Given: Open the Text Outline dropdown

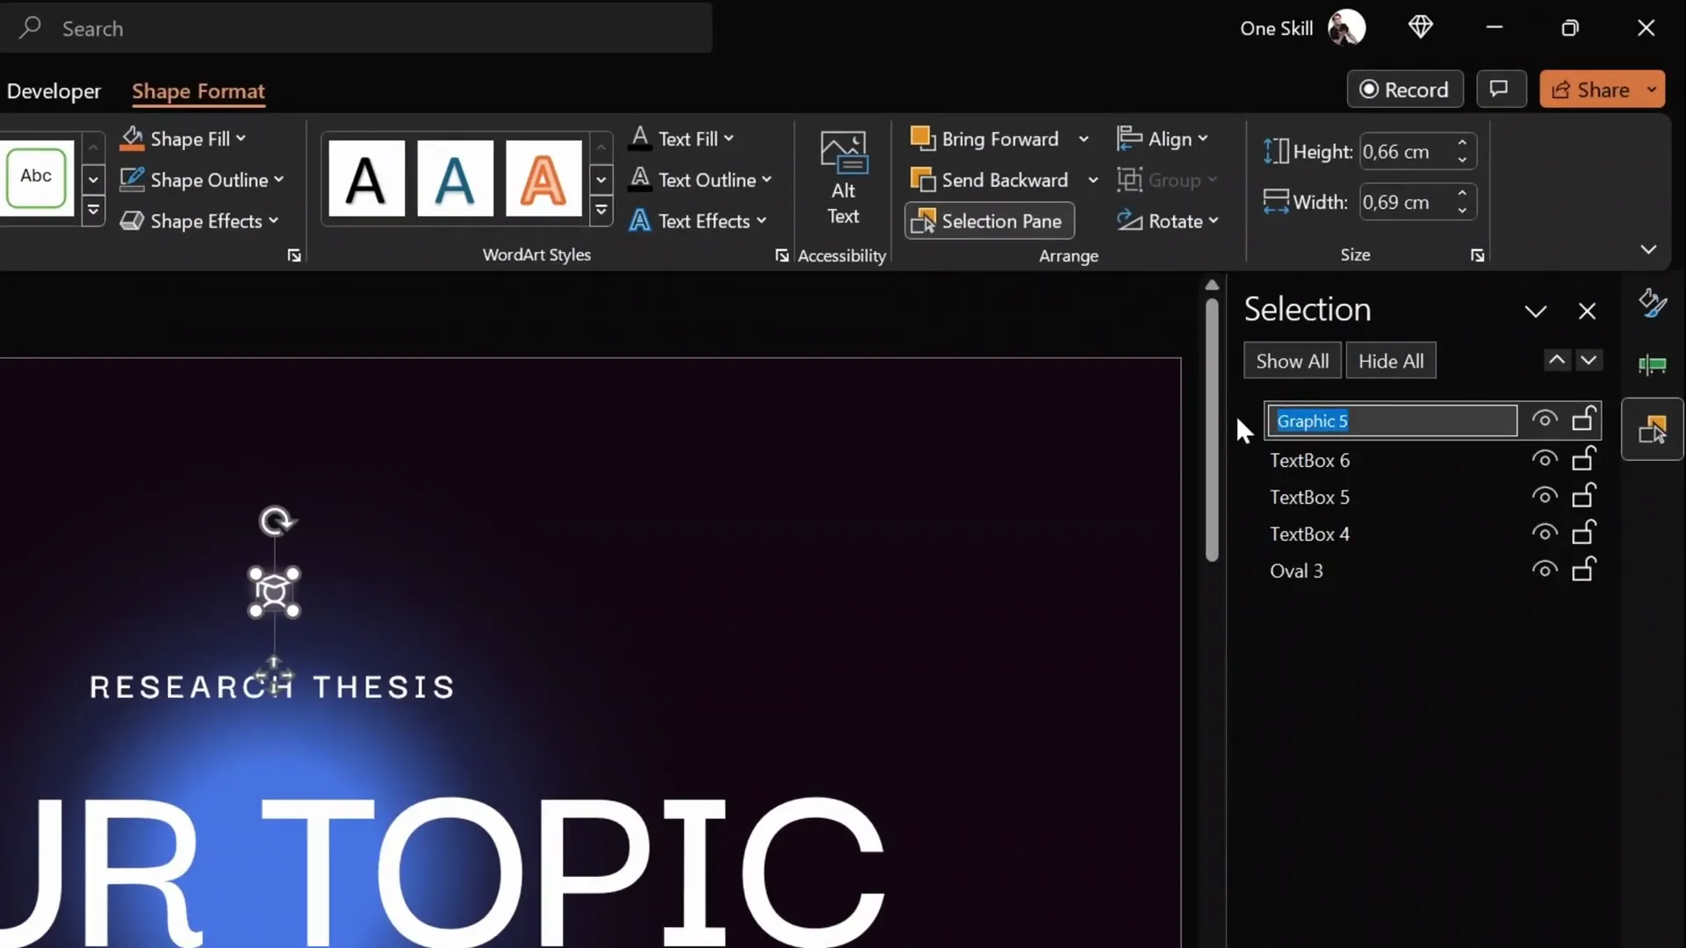Looking at the screenshot, I should pos(700,180).
